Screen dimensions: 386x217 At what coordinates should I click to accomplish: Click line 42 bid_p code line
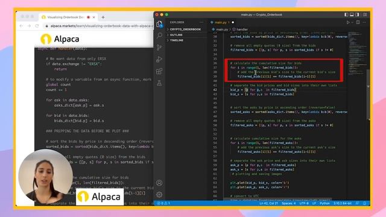pyautogui.click(x=263, y=90)
